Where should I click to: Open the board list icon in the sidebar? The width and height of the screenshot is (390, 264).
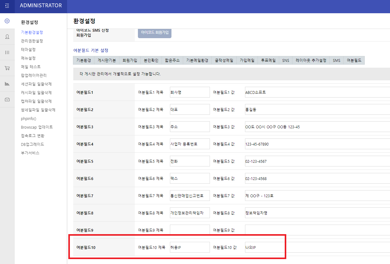[7, 52]
